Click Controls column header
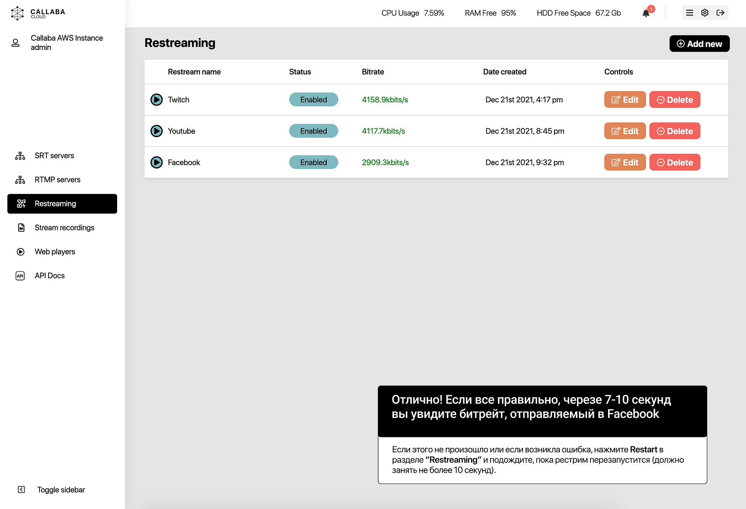Screen dimensions: 746x509 [x=618, y=72]
